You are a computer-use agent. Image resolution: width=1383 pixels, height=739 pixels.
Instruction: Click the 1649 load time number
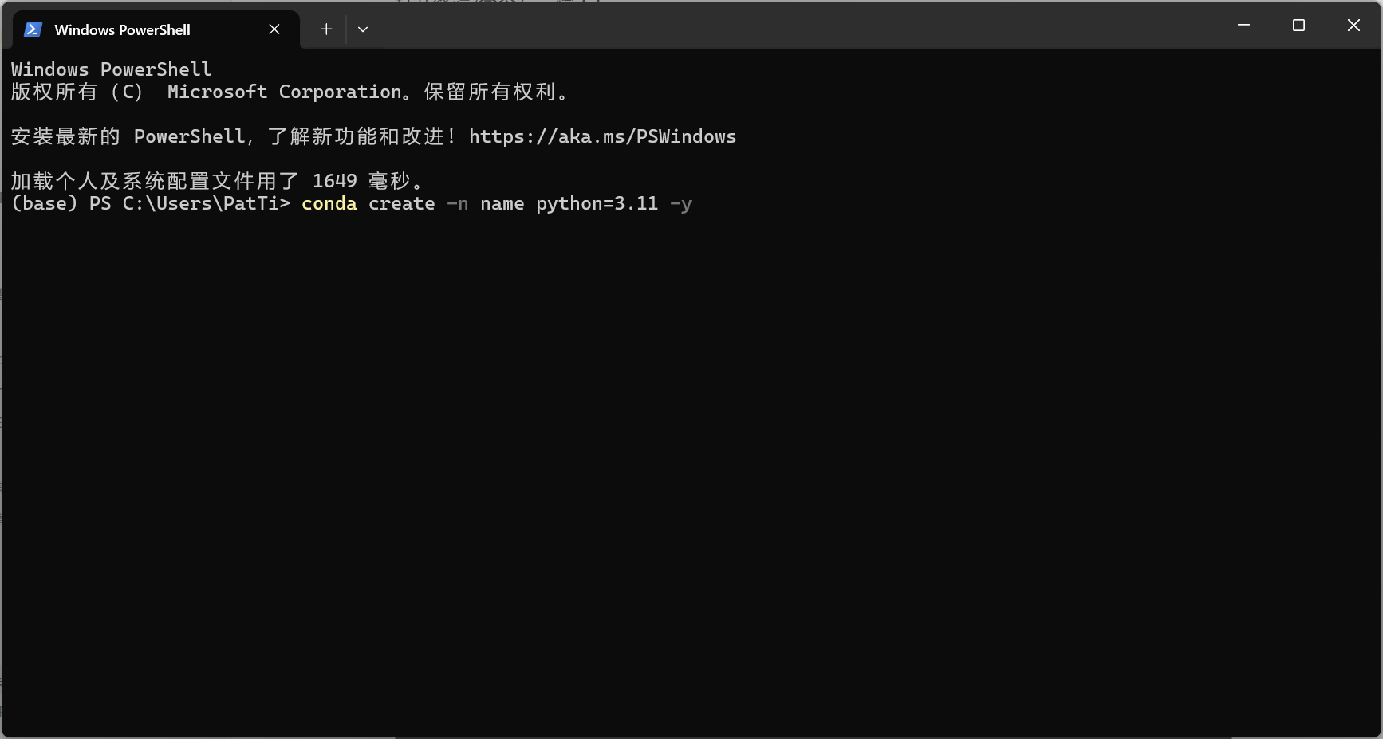pos(335,181)
